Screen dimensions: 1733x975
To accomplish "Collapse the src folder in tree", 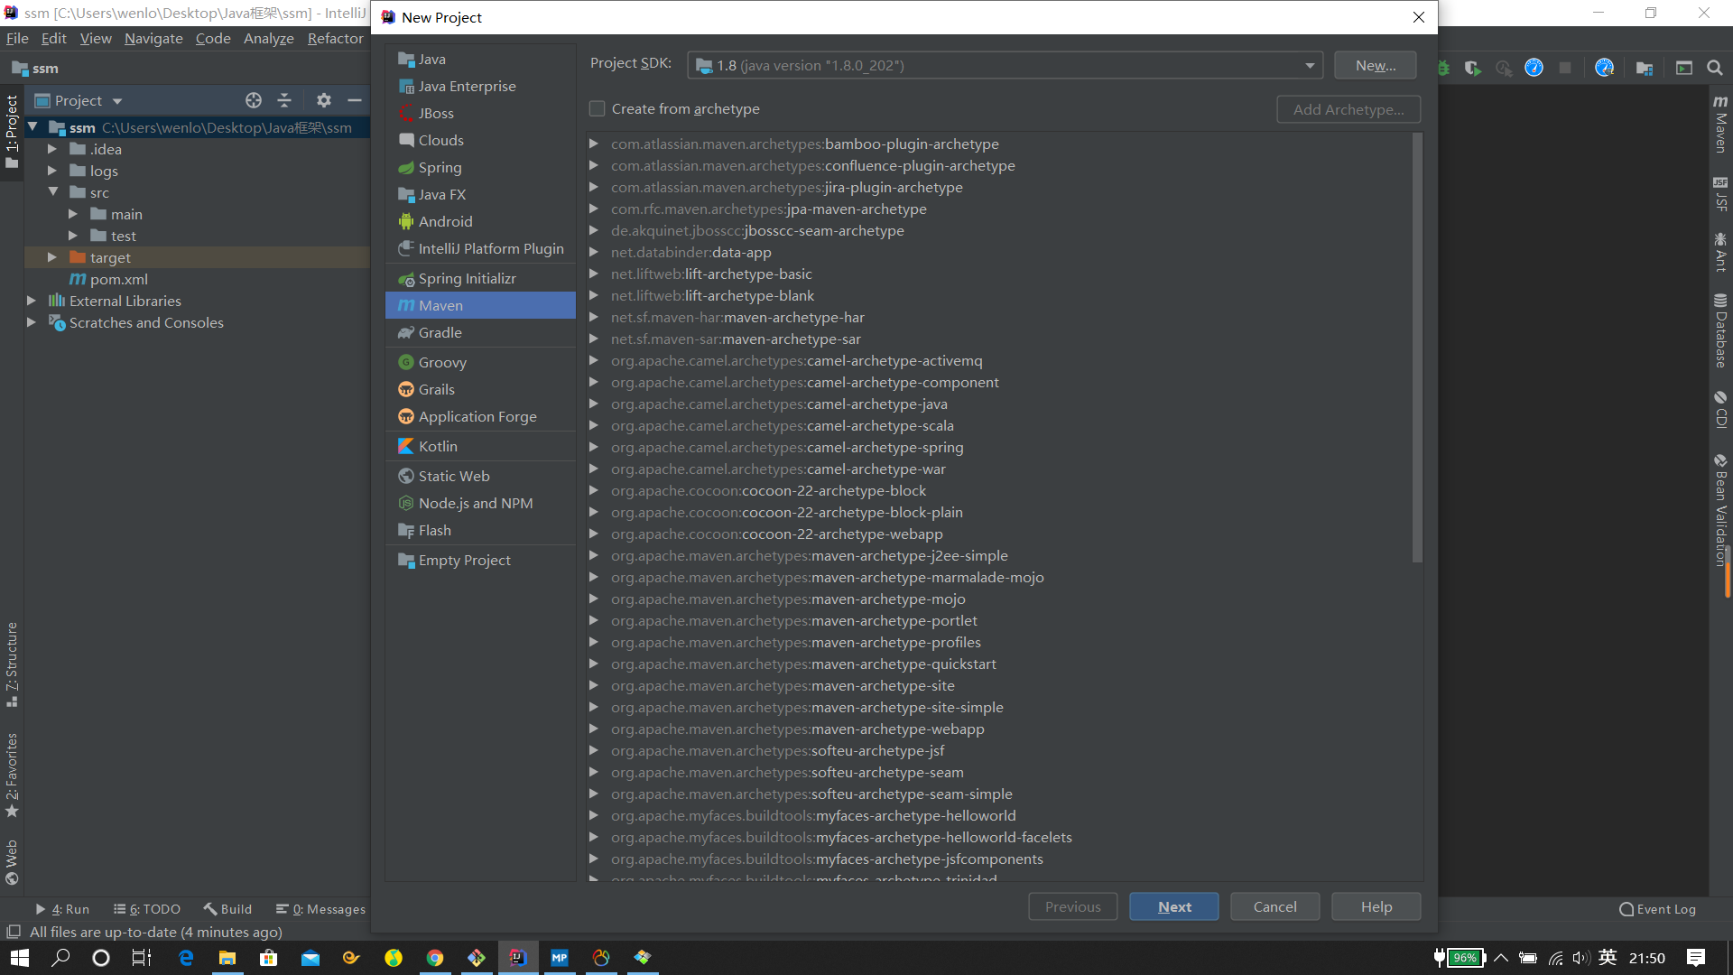I will coord(52,192).
